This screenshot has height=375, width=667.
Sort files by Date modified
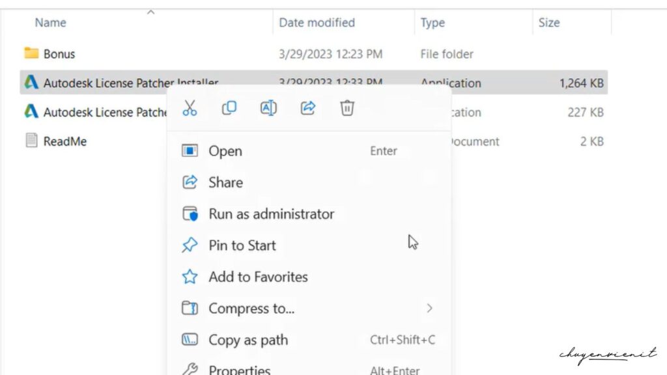(317, 22)
